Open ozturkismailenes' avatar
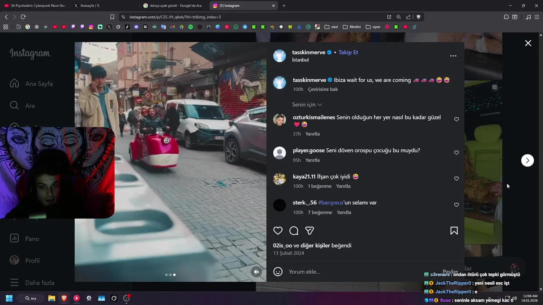 pyautogui.click(x=280, y=120)
